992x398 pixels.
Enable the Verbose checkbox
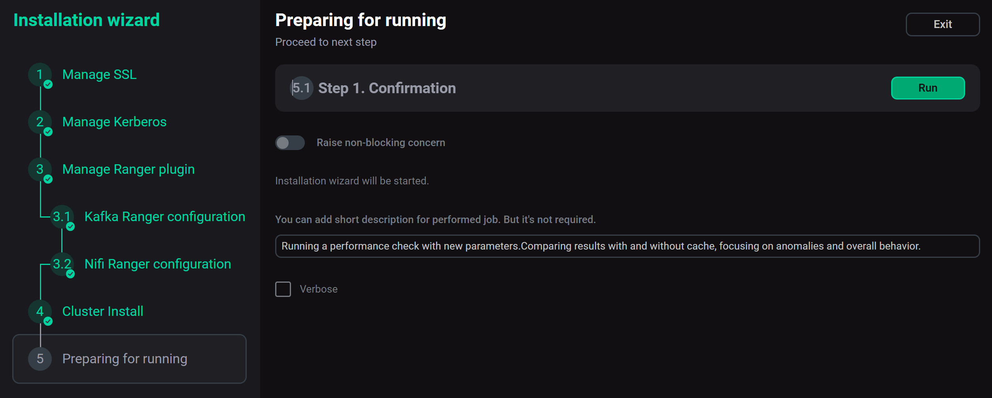283,289
